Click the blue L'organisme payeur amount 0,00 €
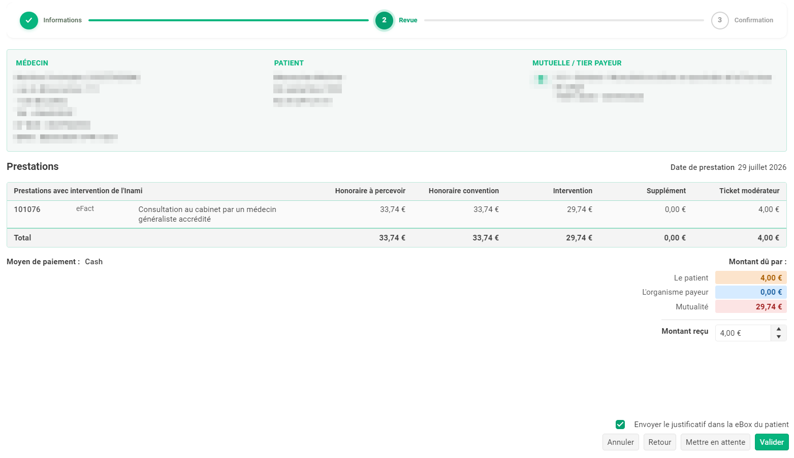794x458 pixels. (751, 292)
